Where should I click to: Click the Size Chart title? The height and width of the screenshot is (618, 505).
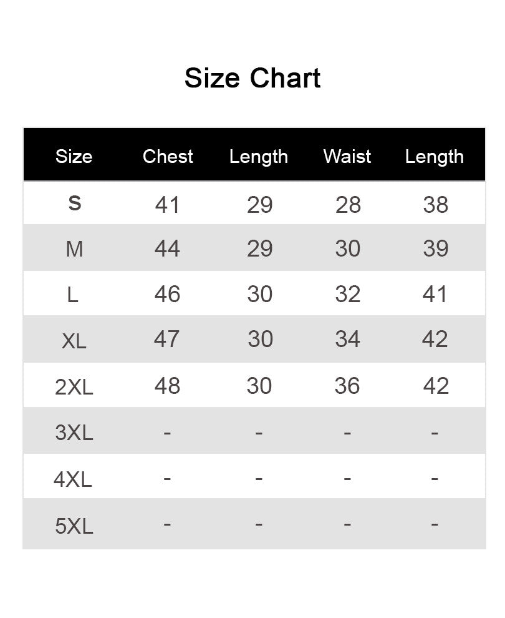coord(252,77)
